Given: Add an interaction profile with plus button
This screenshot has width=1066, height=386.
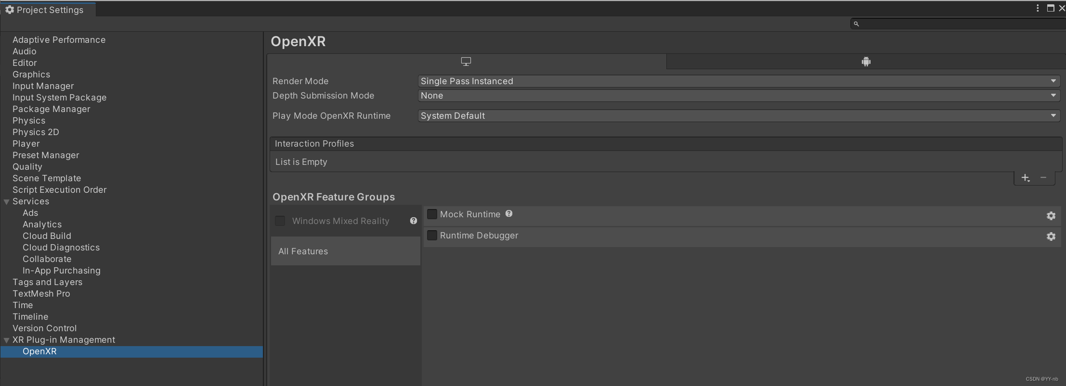Looking at the screenshot, I should coord(1026,178).
